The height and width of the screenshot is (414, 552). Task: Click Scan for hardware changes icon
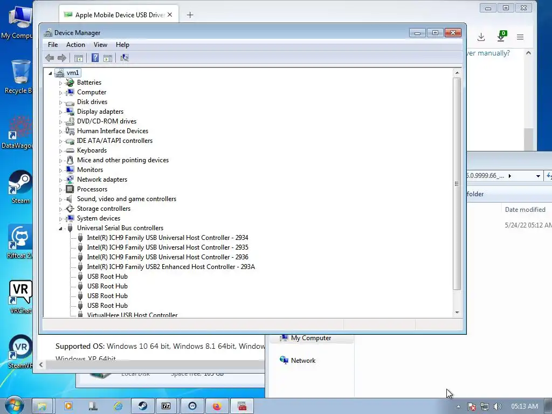click(x=125, y=58)
